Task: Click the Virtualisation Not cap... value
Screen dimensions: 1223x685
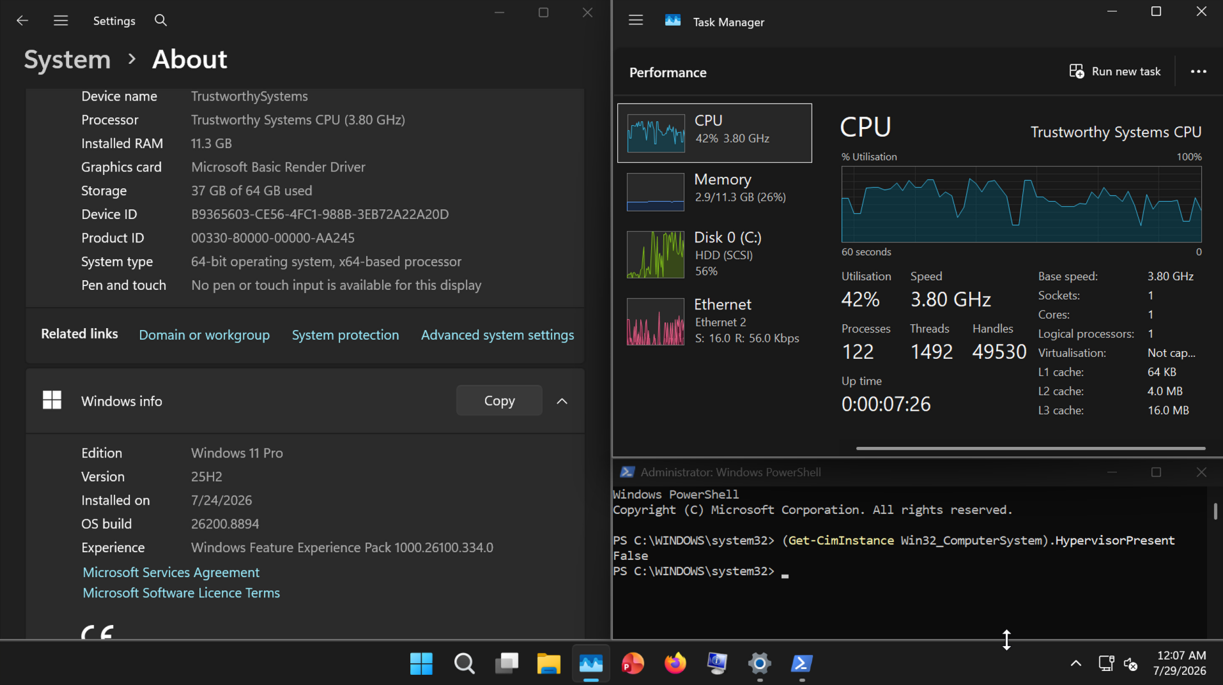Action: tap(1171, 353)
